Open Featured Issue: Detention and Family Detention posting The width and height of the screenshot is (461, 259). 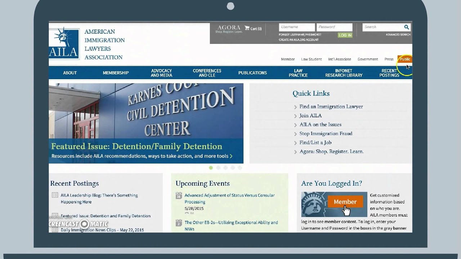(x=106, y=216)
